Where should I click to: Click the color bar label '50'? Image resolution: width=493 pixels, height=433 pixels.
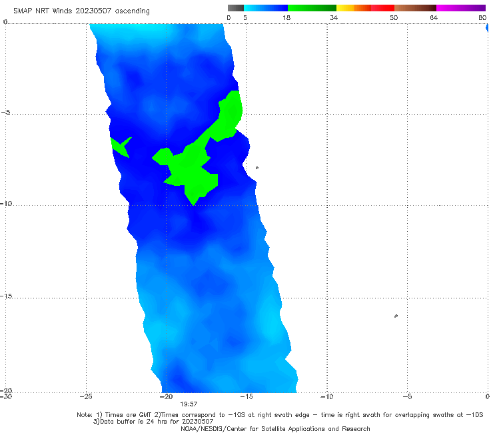pyautogui.click(x=394, y=18)
